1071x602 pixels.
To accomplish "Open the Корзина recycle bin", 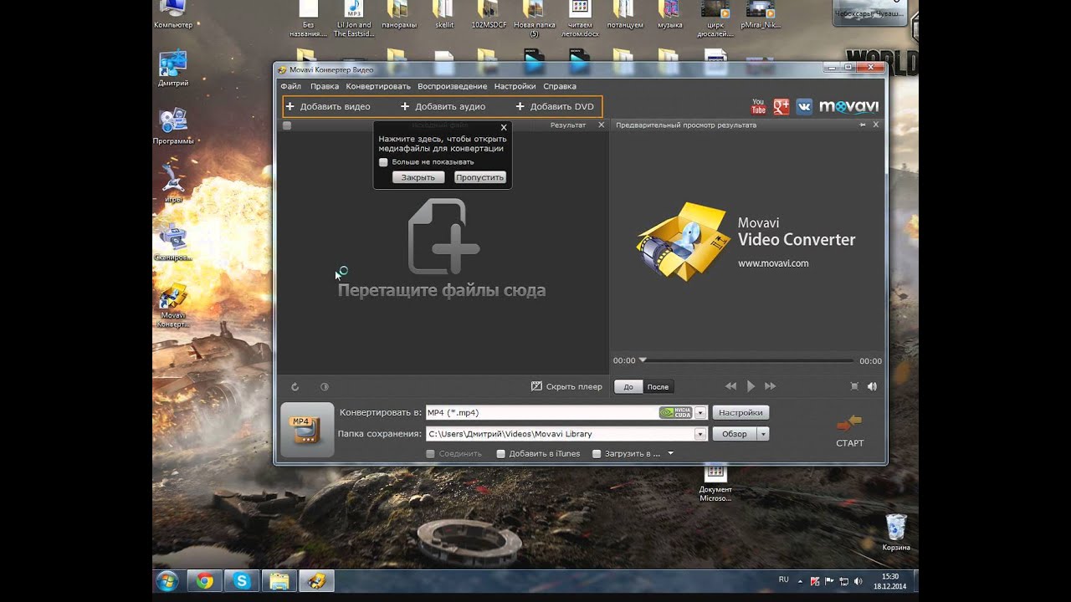I will [895, 533].
